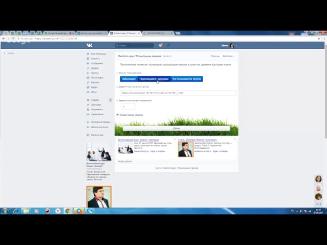Go back with the browser arrow
The height and width of the screenshot is (245, 327).
click(x=3, y=39)
